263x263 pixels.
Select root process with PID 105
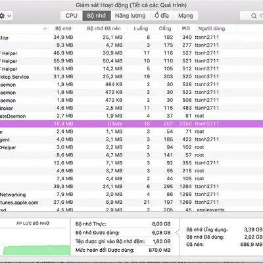click(x=131, y=179)
